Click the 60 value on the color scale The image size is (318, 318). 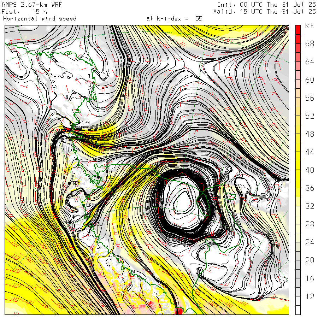tap(310, 80)
